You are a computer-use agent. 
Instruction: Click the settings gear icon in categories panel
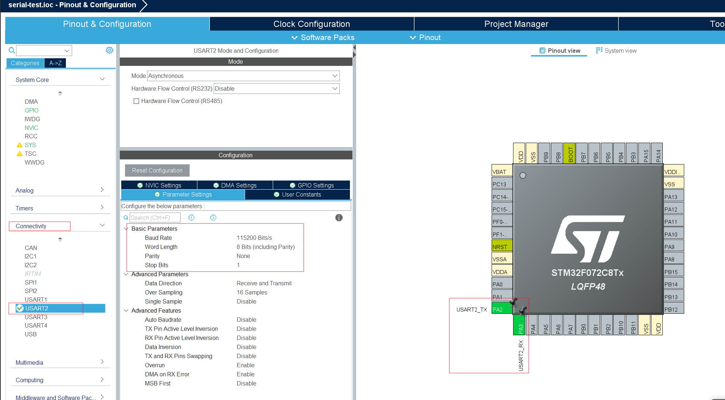point(109,50)
